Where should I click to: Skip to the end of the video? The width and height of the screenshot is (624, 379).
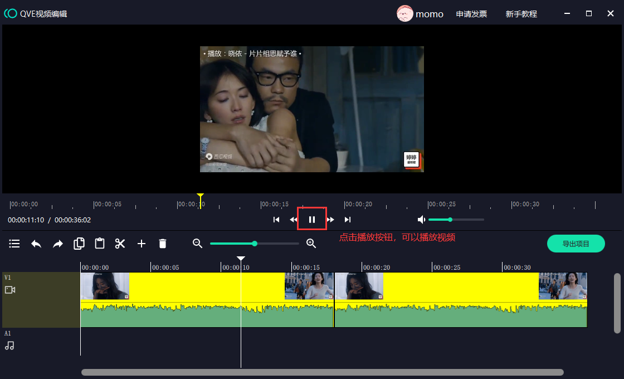(x=348, y=220)
